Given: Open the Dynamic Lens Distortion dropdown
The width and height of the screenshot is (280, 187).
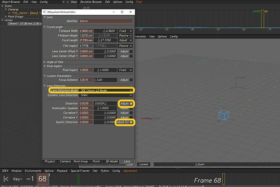Looking at the screenshot, I should click(106, 95).
